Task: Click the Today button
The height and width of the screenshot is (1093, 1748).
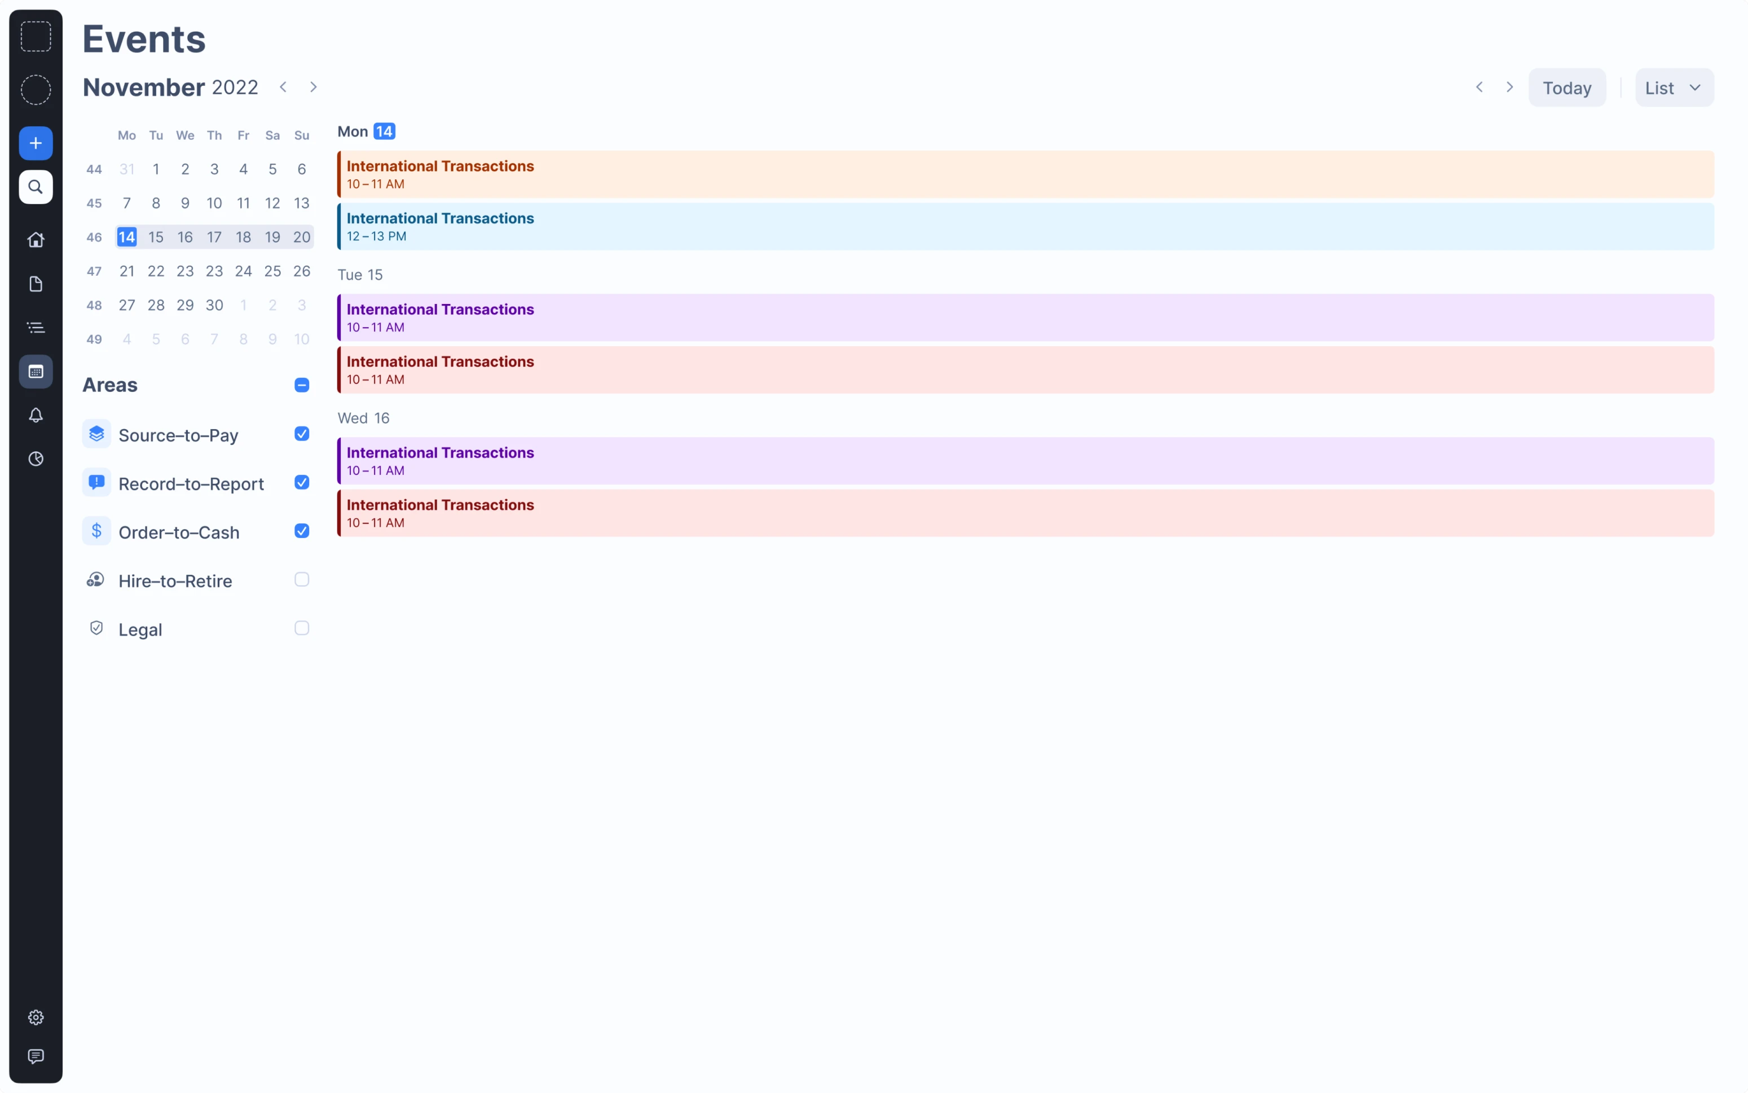Action: pos(1566,87)
